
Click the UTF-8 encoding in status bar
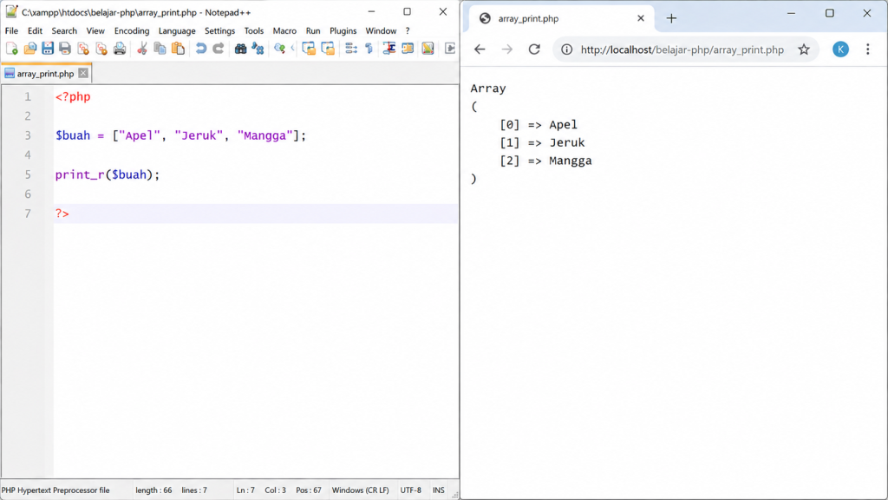[410, 490]
